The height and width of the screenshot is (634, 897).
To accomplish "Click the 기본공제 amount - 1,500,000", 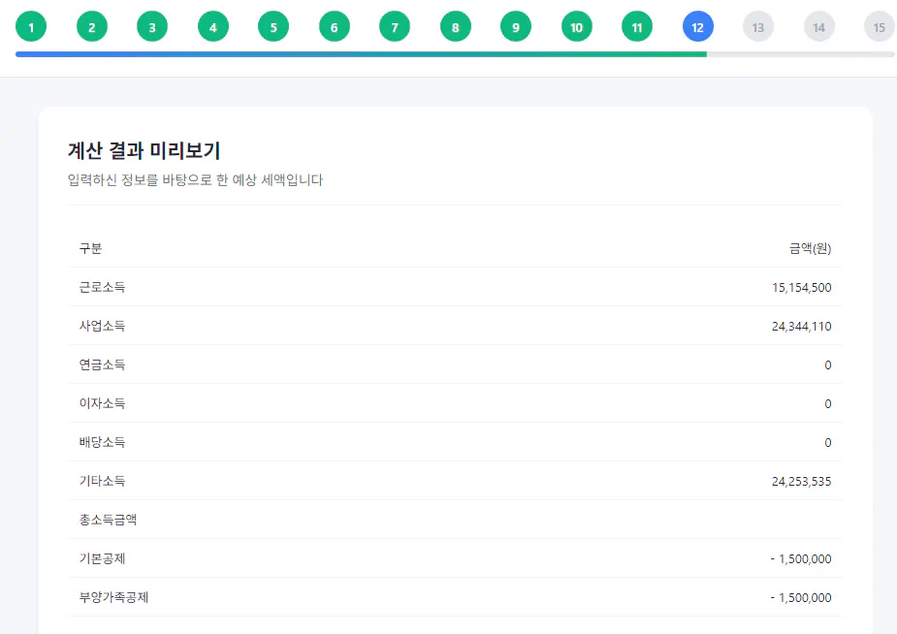I will (801, 559).
